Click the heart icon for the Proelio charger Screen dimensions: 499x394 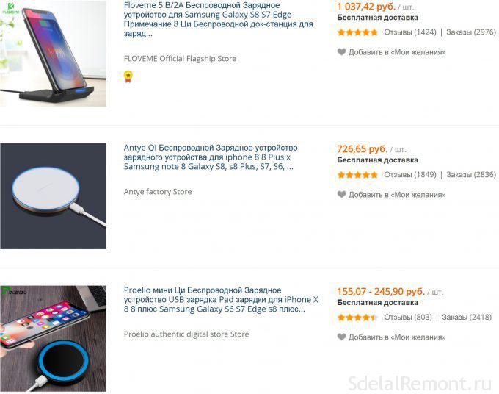coord(341,337)
